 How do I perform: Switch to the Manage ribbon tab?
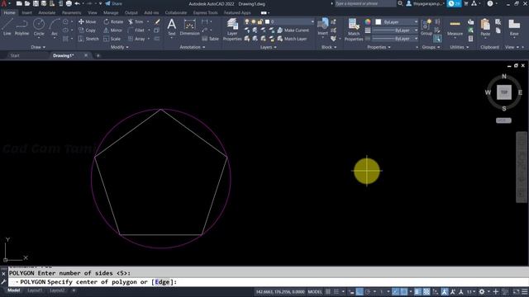click(111, 13)
